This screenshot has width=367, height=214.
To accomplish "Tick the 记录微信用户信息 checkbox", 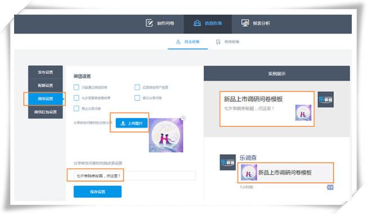I will pyautogui.click(x=137, y=87).
